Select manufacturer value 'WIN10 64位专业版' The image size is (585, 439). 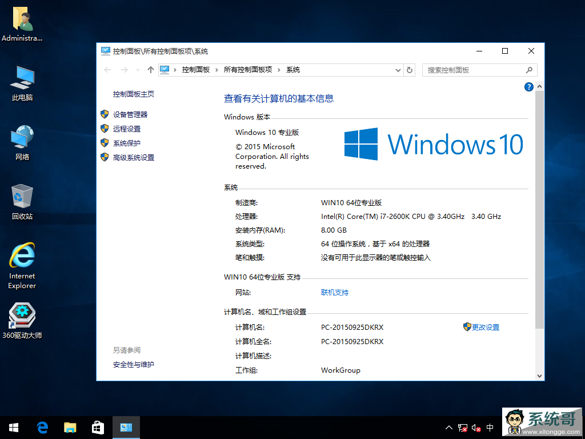tap(351, 203)
